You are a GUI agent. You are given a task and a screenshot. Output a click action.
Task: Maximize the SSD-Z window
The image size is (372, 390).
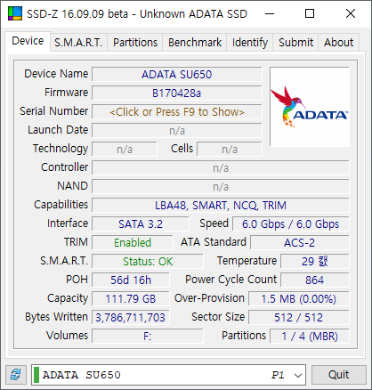coord(310,13)
